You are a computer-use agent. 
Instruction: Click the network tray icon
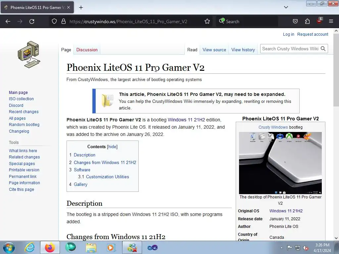[x=298, y=248]
